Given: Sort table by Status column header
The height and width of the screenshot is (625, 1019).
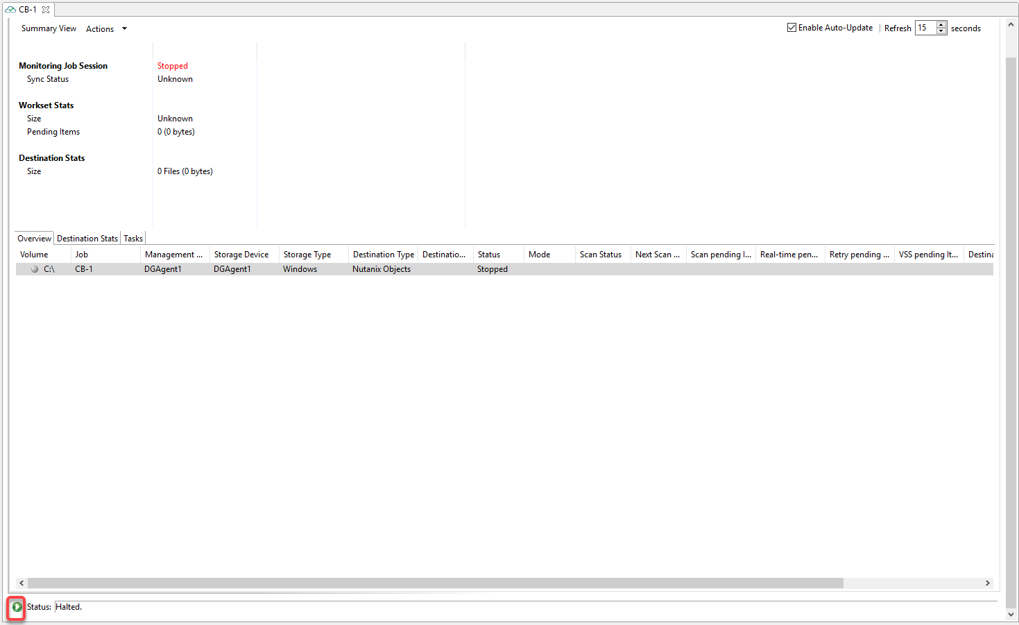Looking at the screenshot, I should point(489,255).
